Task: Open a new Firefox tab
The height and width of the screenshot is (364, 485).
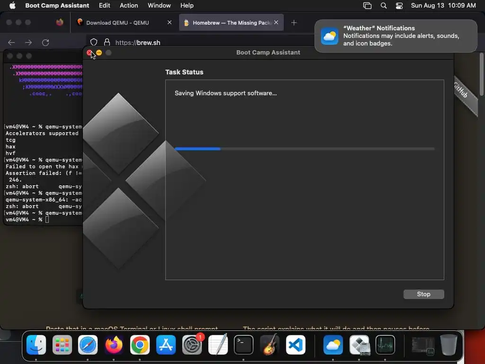Action: click(x=294, y=23)
